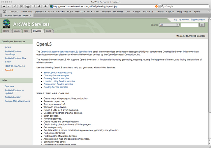This screenshot has width=211, height=148.
Task: Open the REST sidebar link
Action: (8, 62)
